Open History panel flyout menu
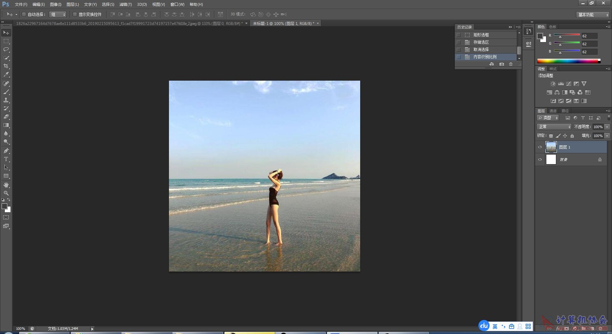The height and width of the screenshot is (334, 612). (x=519, y=27)
